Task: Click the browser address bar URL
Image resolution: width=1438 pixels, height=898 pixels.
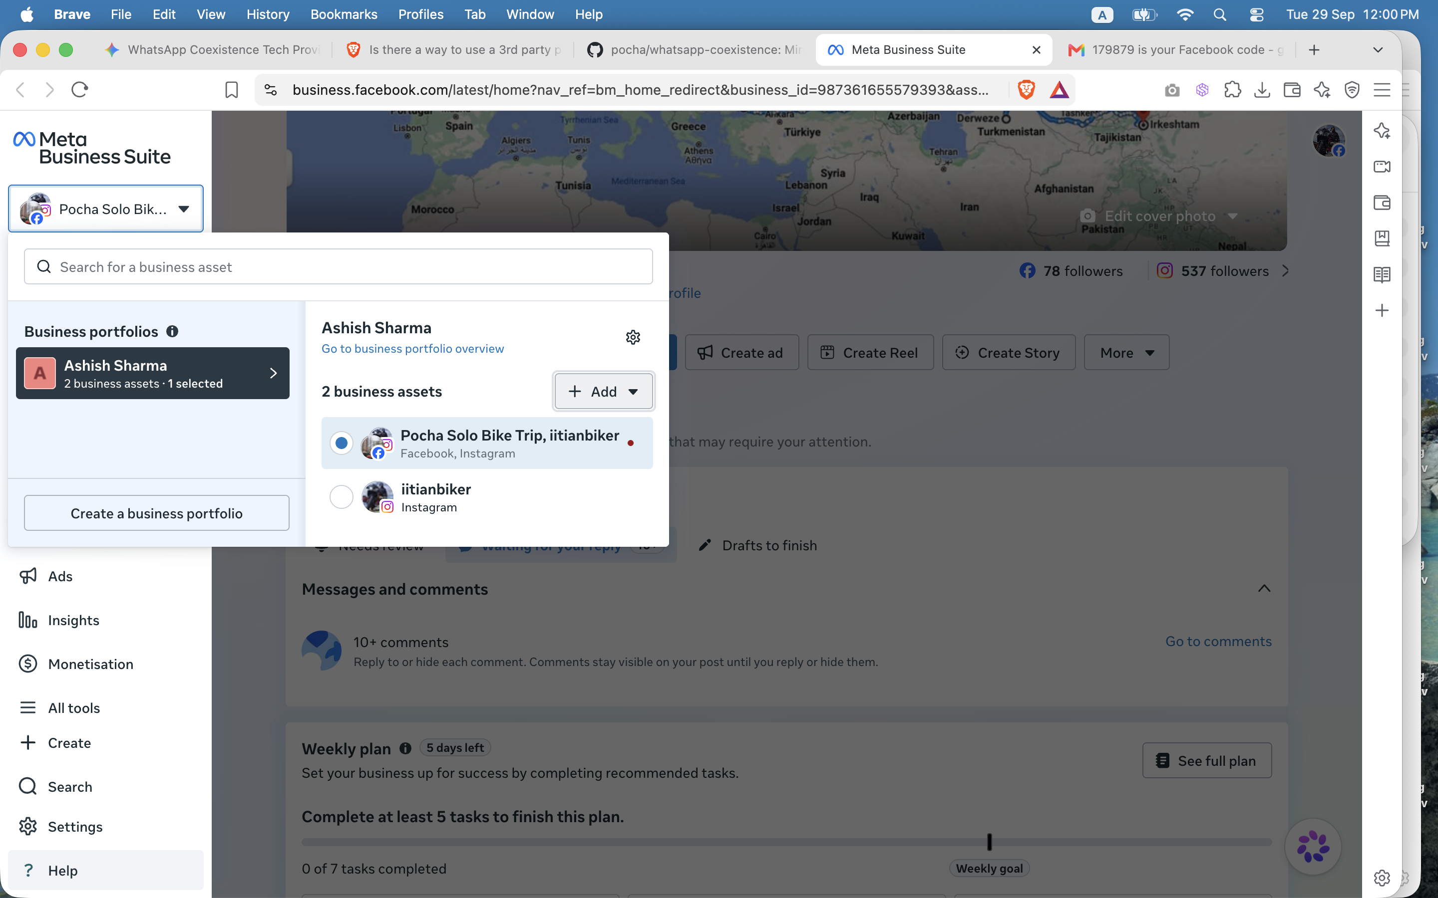Action: click(x=640, y=90)
